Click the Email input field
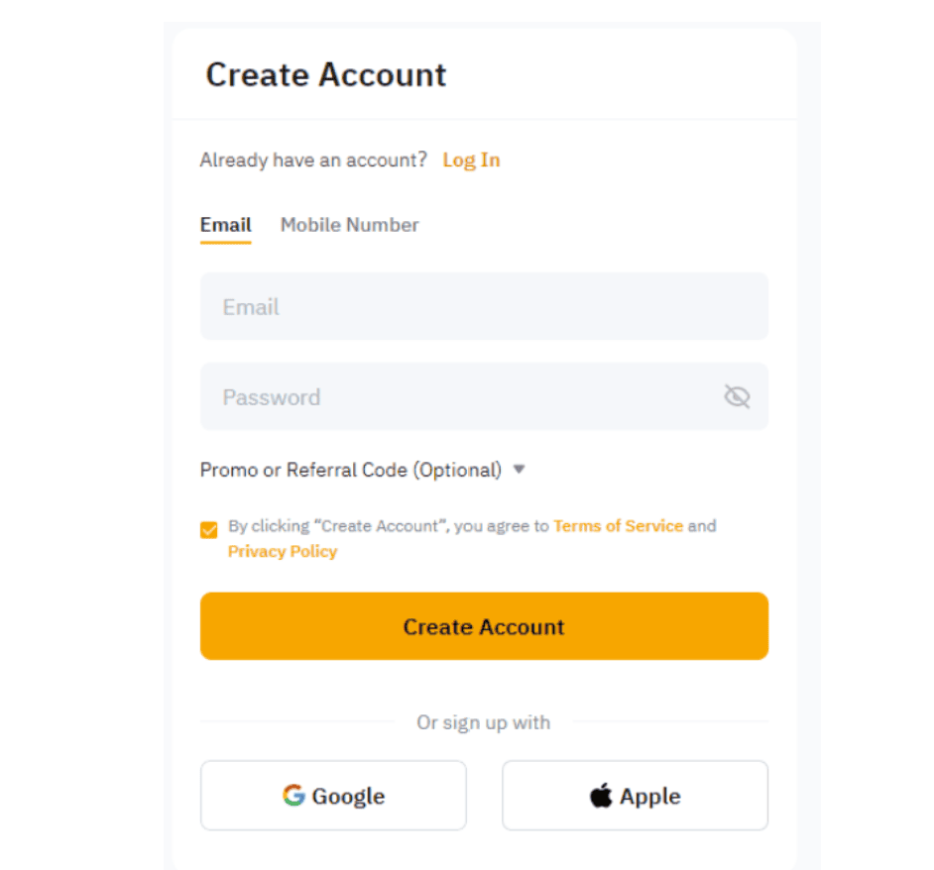The height and width of the screenshot is (870, 934). (x=484, y=306)
